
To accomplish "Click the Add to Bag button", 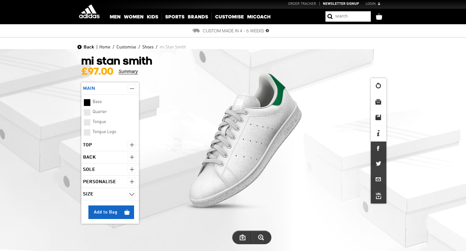I will click(x=111, y=212).
